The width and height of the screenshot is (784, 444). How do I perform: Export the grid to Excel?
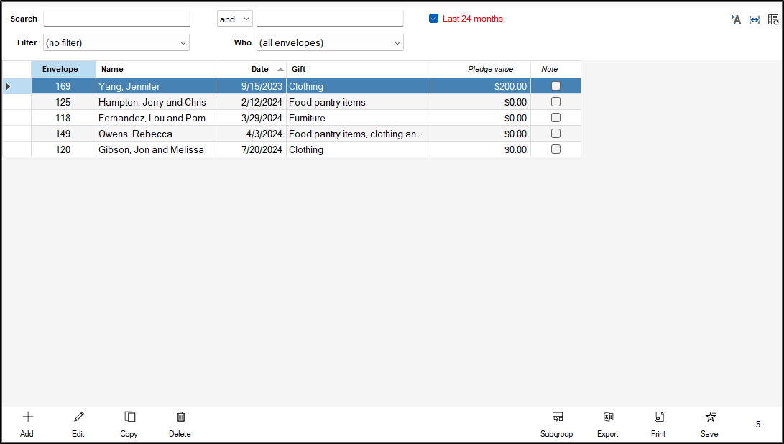pos(608,417)
